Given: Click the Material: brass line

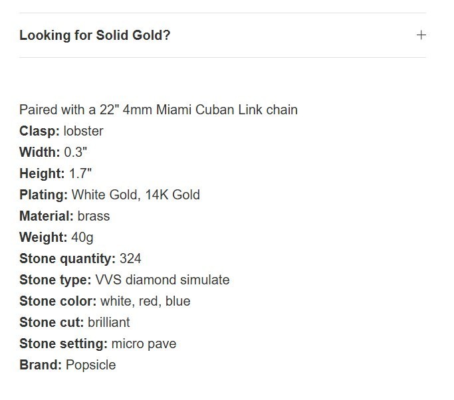Looking at the screenshot, I should [x=64, y=216].
